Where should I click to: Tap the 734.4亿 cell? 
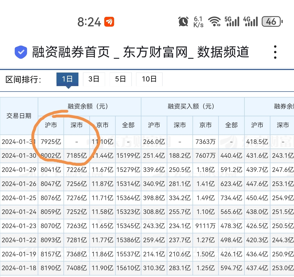[x=231, y=198]
